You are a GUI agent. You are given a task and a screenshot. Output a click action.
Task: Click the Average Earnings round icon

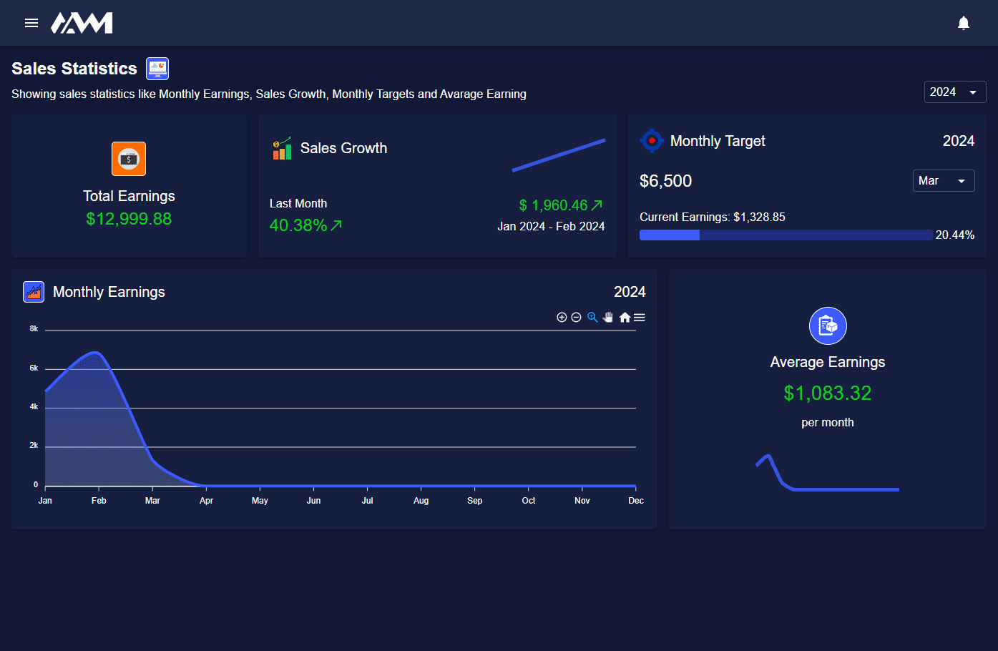tap(828, 326)
